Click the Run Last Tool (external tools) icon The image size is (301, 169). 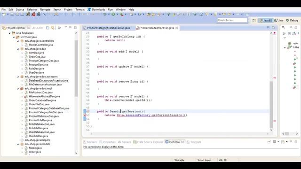click(x=121, y=14)
